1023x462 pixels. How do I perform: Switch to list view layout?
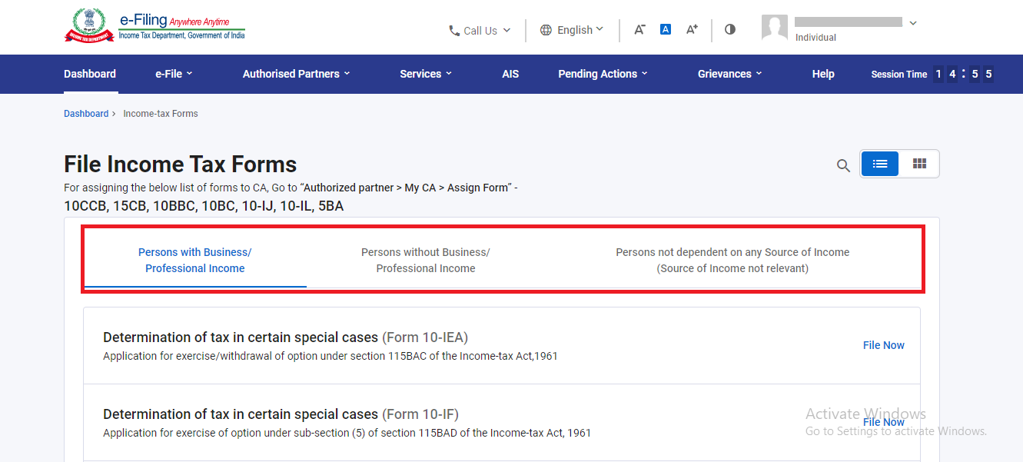(x=880, y=164)
